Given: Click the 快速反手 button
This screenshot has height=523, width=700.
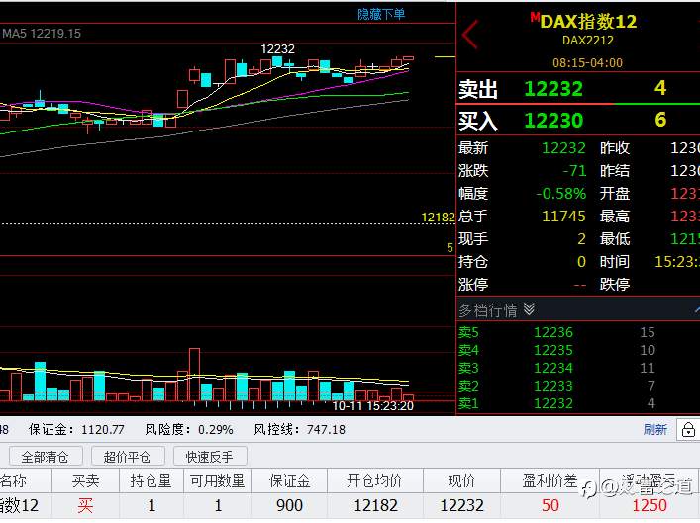Looking at the screenshot, I should click(x=209, y=457).
